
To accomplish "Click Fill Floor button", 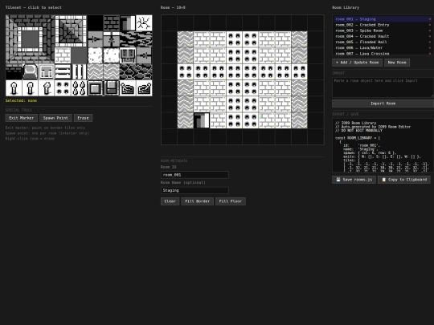I will pyautogui.click(x=231, y=201).
